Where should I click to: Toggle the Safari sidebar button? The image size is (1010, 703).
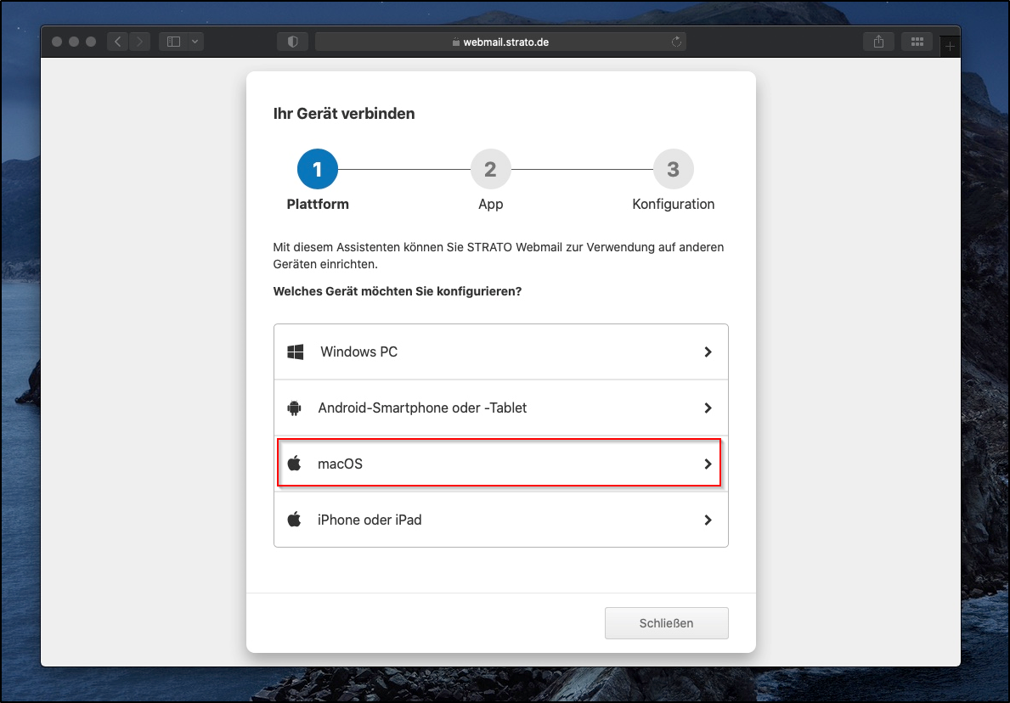(173, 42)
